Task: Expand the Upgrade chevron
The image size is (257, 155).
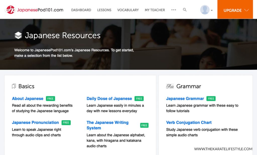Action: [x=246, y=10]
